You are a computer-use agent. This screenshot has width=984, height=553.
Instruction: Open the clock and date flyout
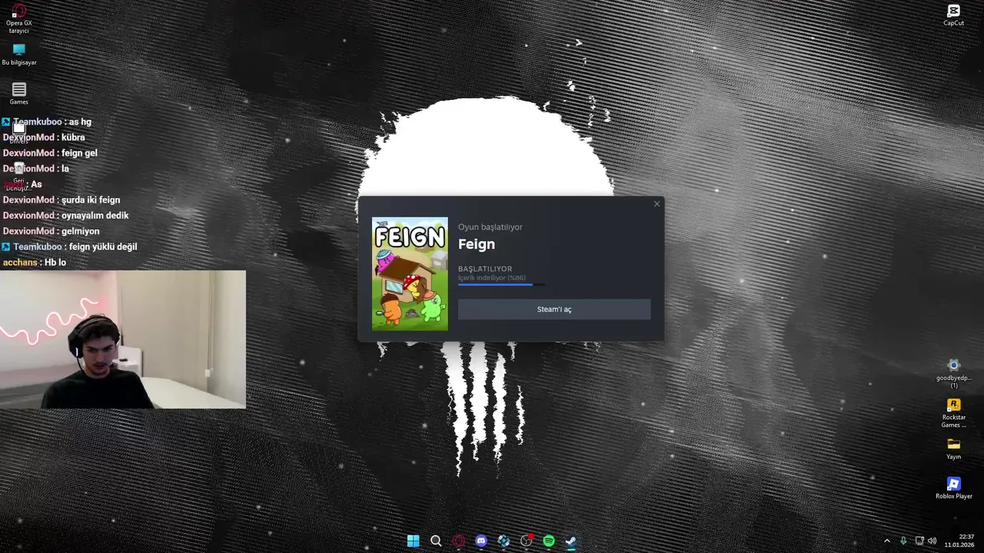tap(961, 541)
